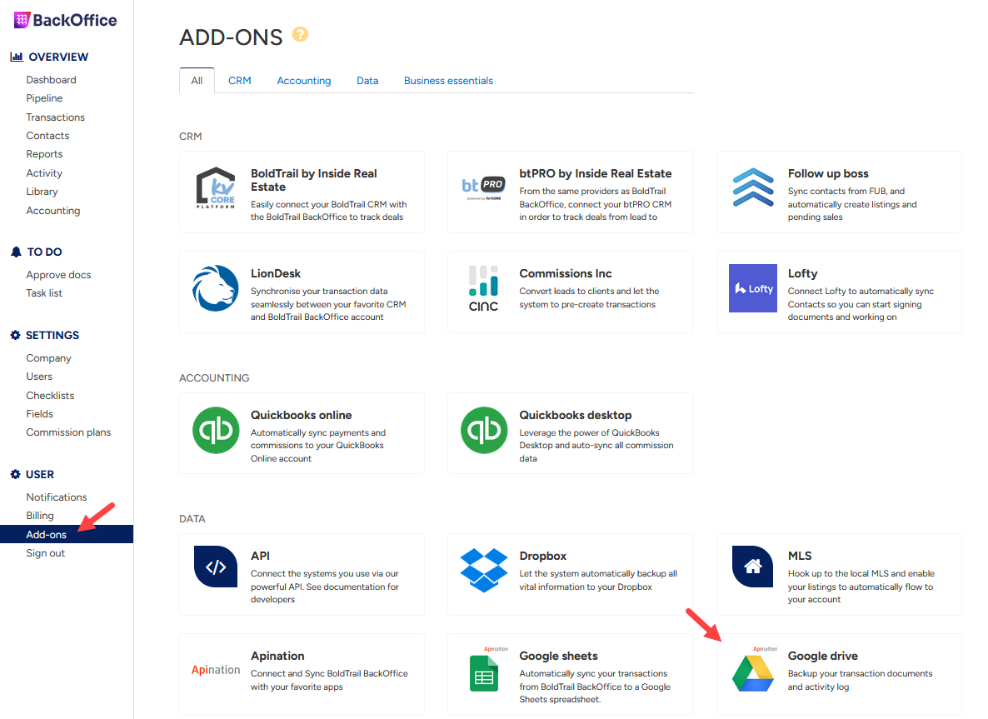Click the LionDesk lion logo

pyautogui.click(x=216, y=288)
